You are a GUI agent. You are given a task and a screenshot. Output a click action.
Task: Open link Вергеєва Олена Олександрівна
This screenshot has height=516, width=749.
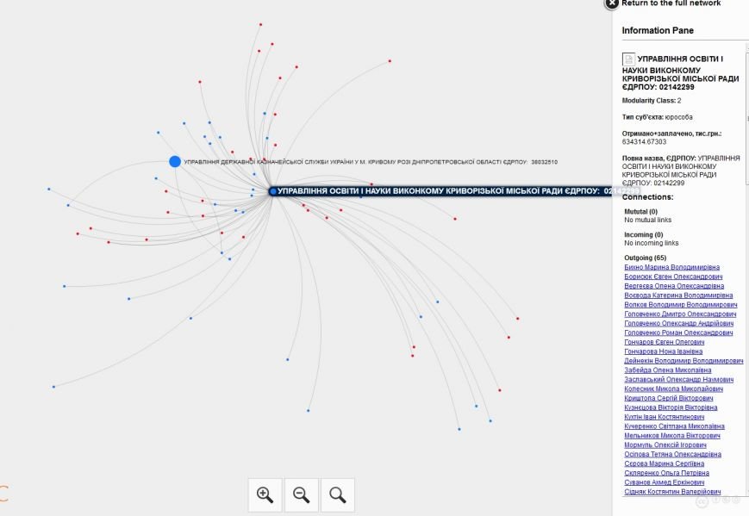(674, 286)
